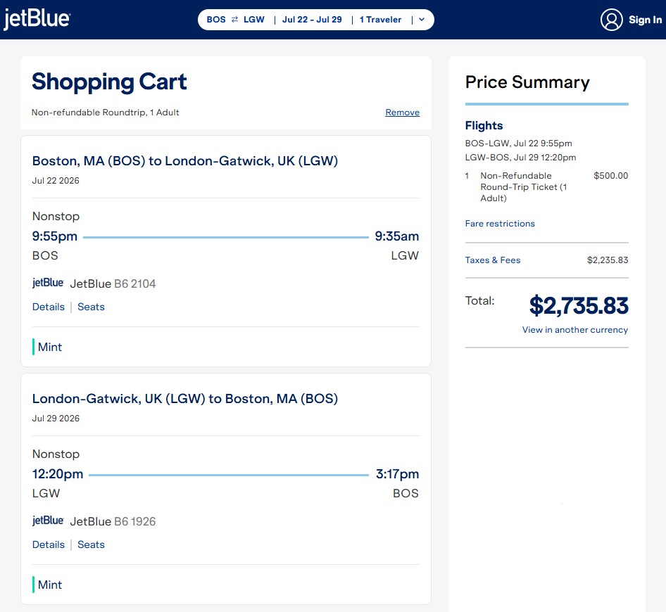Click the $2,235.83 taxes amount
Screen dimensions: 666x612
point(608,260)
